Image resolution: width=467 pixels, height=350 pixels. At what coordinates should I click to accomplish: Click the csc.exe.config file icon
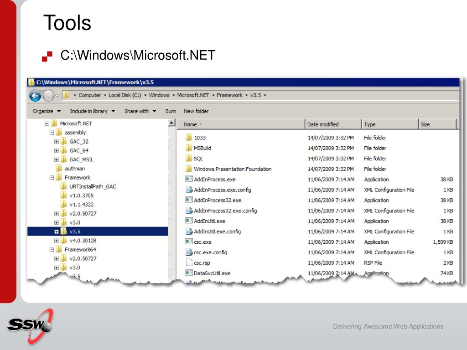(x=189, y=252)
